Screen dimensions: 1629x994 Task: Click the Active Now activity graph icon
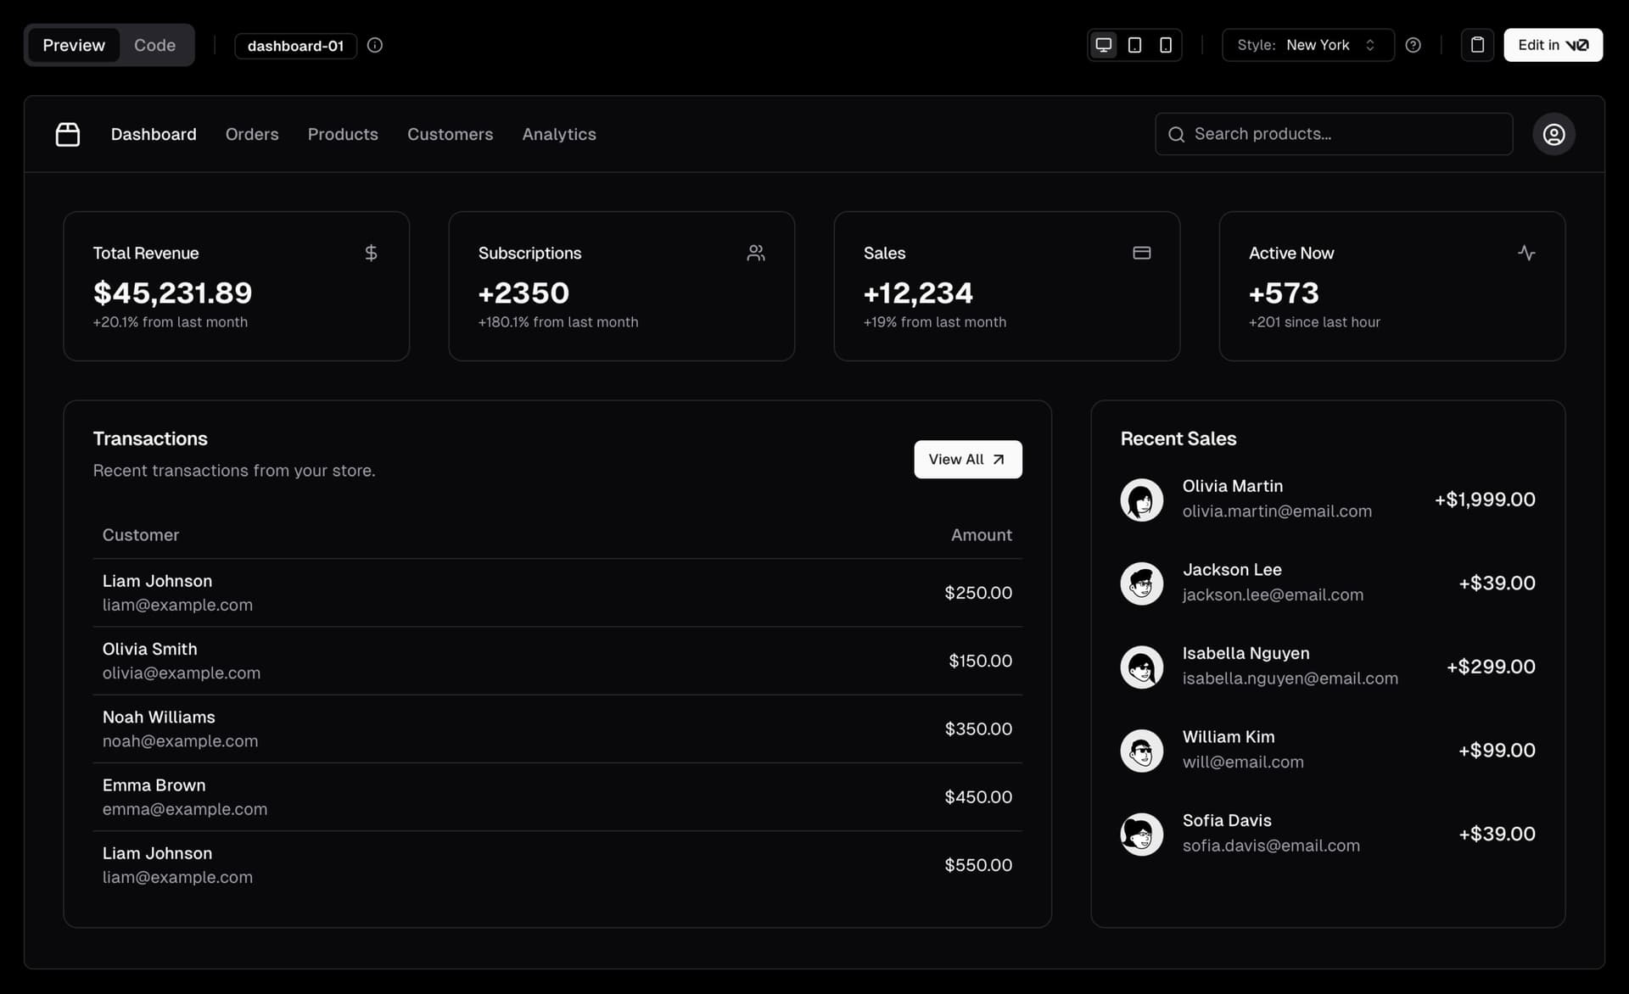pyautogui.click(x=1526, y=252)
